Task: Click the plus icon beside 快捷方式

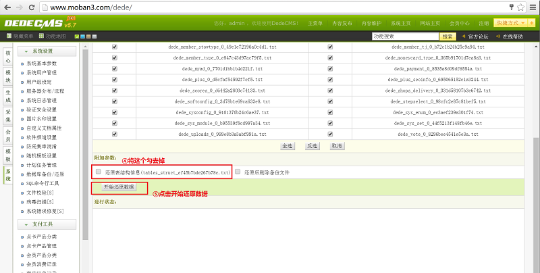Action: tap(532, 23)
